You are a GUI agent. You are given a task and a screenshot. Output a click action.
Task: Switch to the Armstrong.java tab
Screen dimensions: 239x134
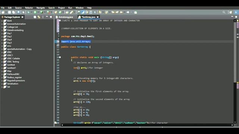pos(65,17)
